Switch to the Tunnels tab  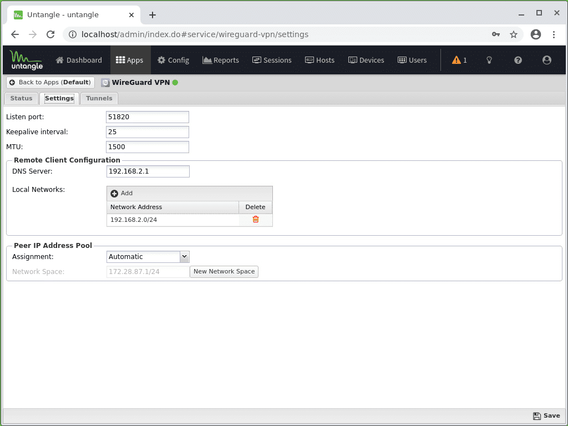click(x=99, y=98)
